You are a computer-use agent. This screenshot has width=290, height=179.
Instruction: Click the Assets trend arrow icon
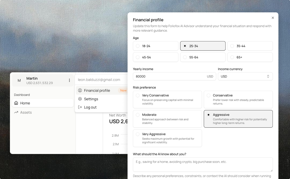pos(16,112)
